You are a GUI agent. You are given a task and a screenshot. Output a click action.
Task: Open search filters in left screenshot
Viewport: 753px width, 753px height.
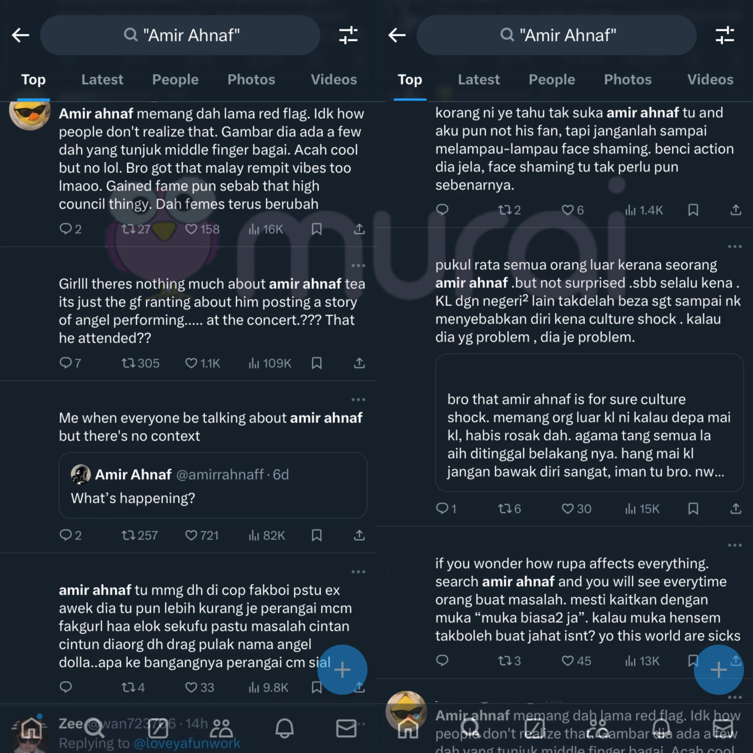pyautogui.click(x=348, y=35)
